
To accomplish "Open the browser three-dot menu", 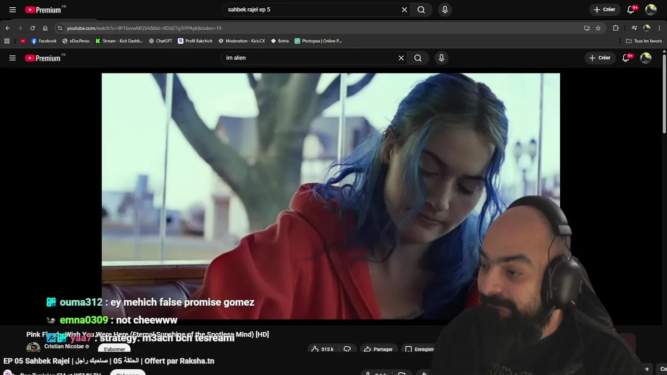I will click(x=660, y=28).
